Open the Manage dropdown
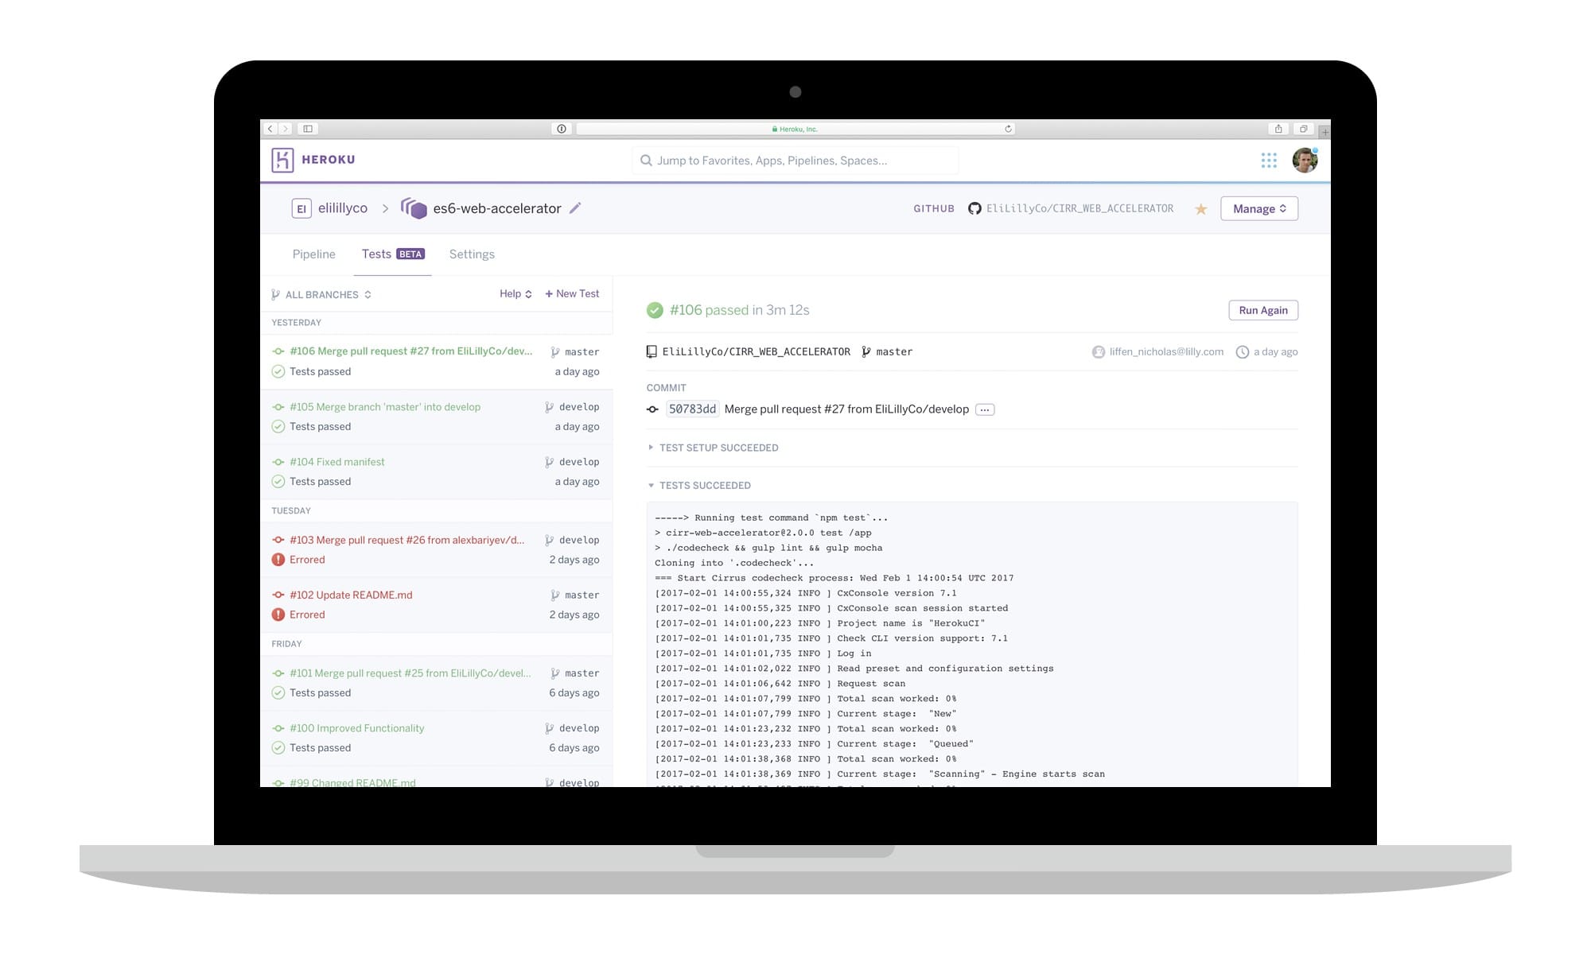 (1259, 209)
